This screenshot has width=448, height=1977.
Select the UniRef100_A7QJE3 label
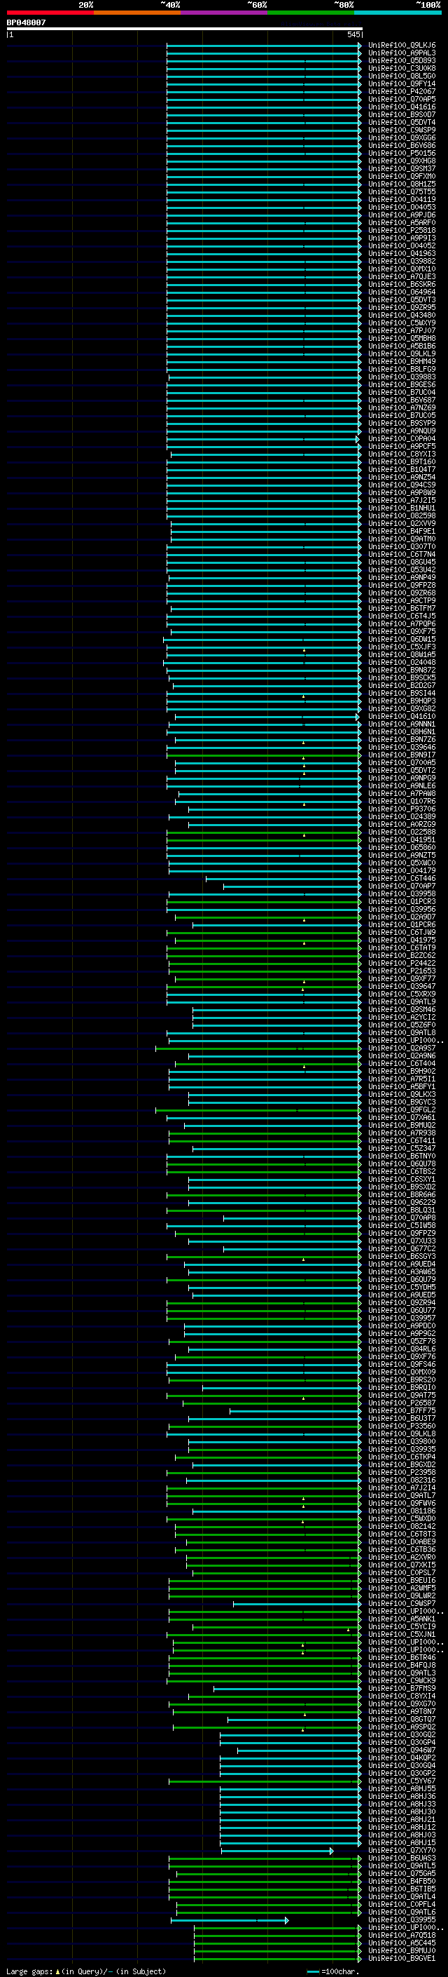(401, 276)
